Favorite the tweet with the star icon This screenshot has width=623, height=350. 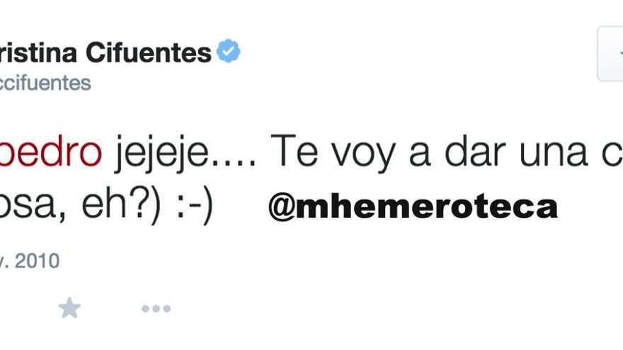[x=69, y=308]
